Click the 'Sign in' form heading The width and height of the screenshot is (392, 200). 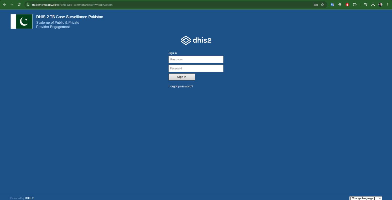173,53
